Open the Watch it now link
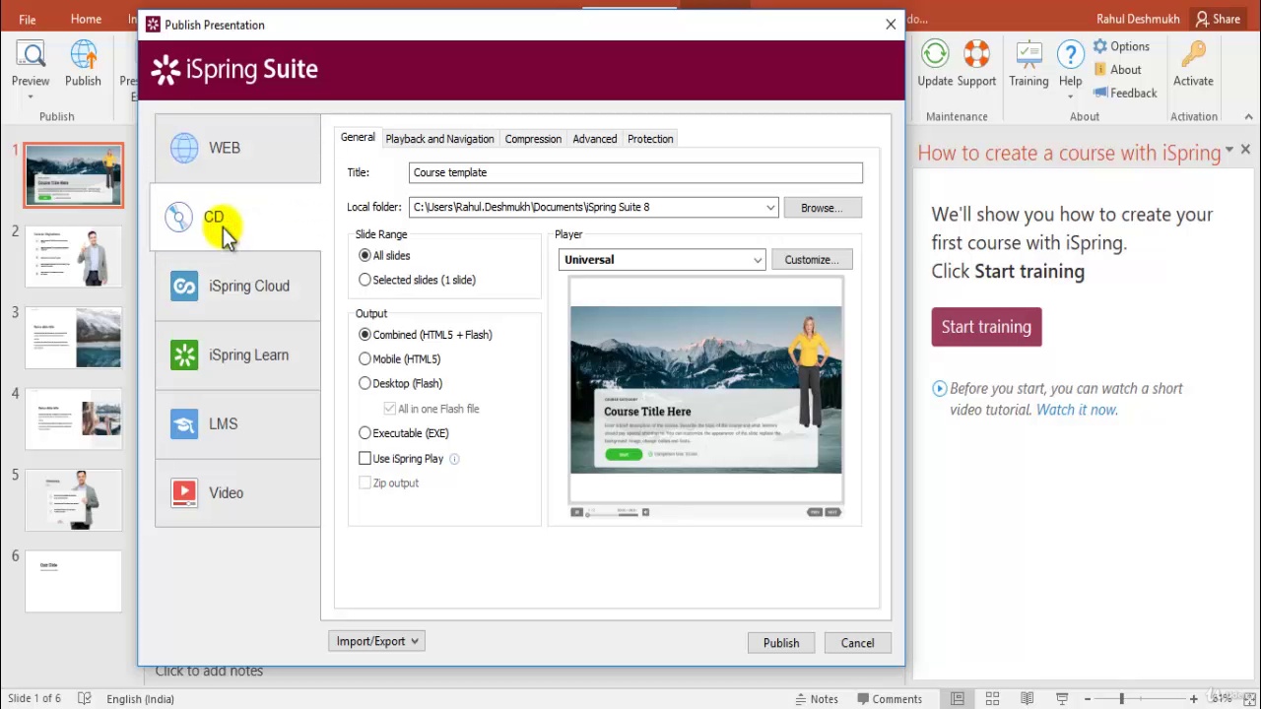 [1077, 410]
